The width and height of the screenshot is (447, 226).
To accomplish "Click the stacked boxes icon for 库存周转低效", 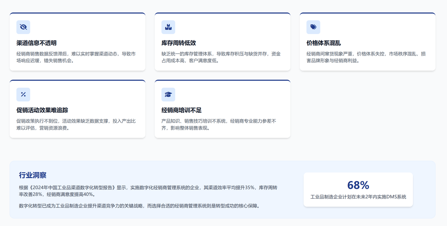I will (x=168, y=27).
